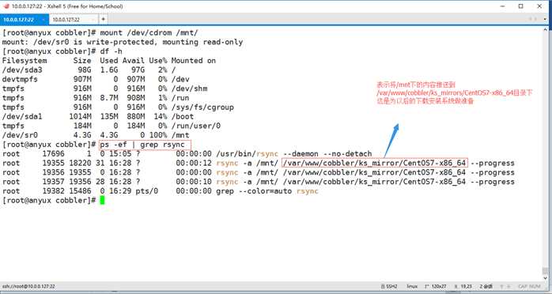Click the tab bar scroll-left arrow
The height and width of the screenshot is (294, 552).
pyautogui.click(x=531, y=19)
